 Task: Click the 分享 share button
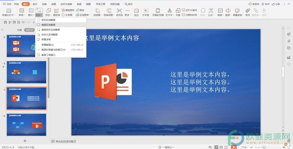coord(276,4)
